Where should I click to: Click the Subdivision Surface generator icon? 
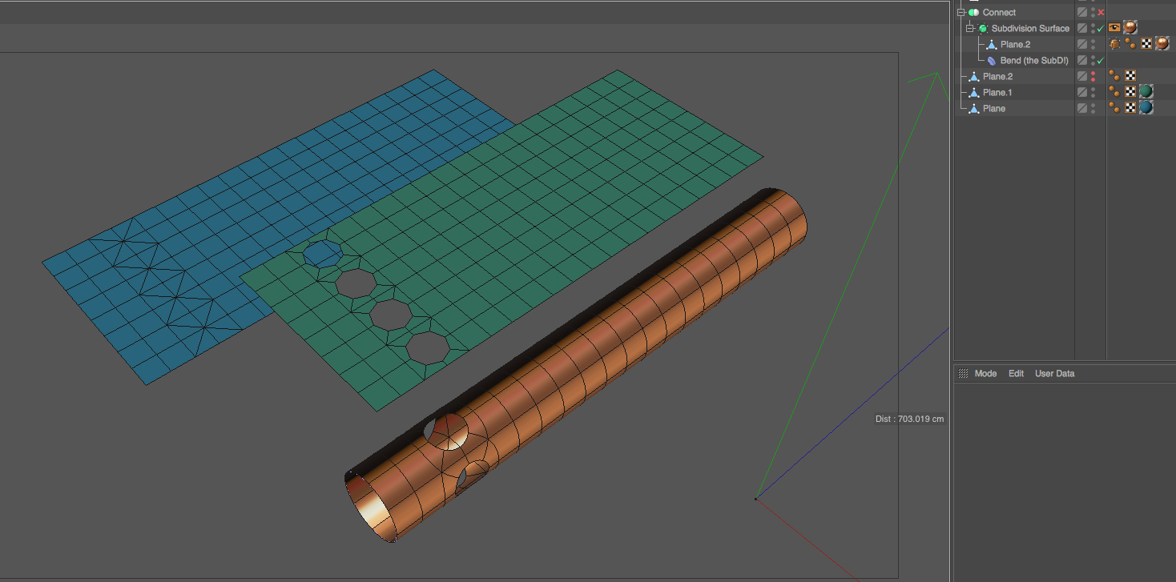pos(983,29)
